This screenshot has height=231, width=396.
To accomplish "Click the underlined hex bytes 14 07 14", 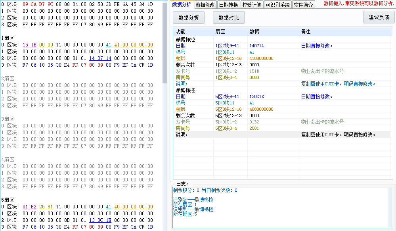I will point(100,58).
